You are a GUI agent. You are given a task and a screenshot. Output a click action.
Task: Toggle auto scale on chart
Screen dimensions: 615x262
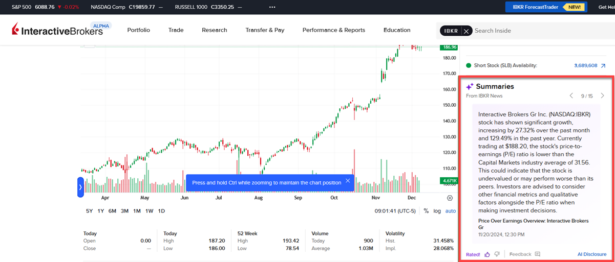[451, 211]
